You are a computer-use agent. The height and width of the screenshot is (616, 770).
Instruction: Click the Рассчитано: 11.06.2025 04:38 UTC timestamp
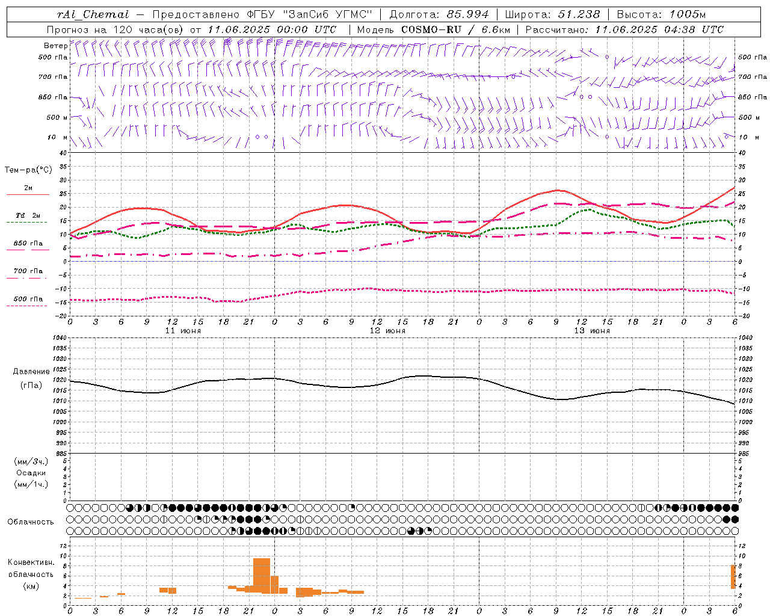click(x=624, y=29)
